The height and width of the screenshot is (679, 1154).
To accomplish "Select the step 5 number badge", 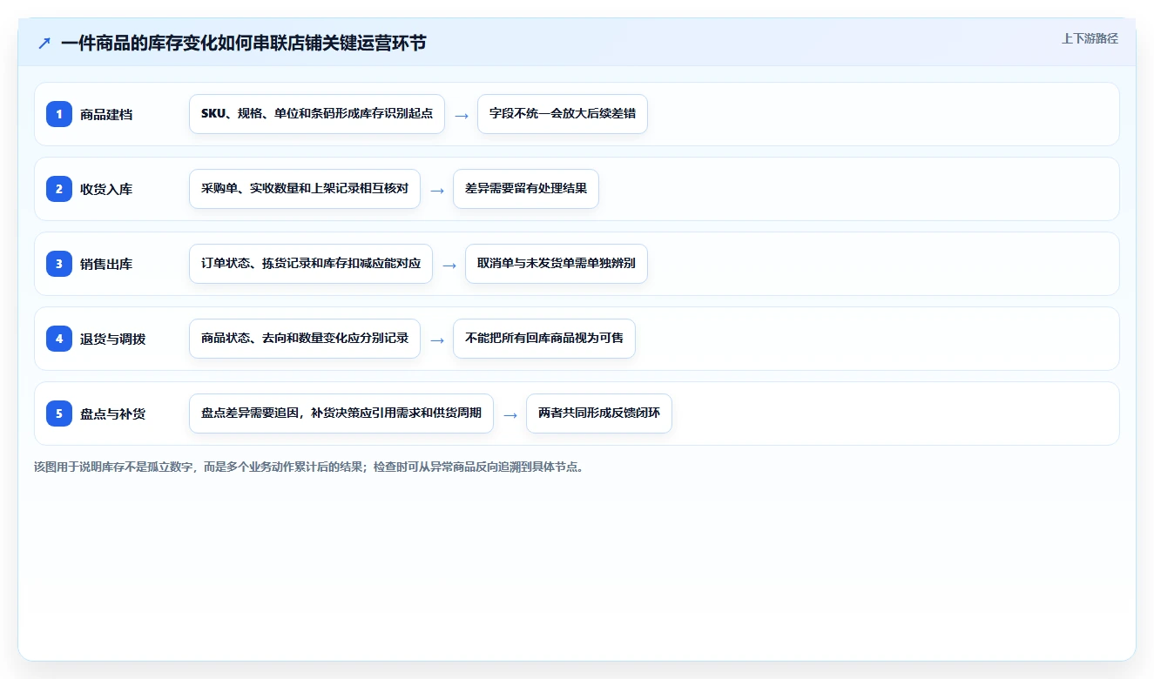I will pos(59,413).
